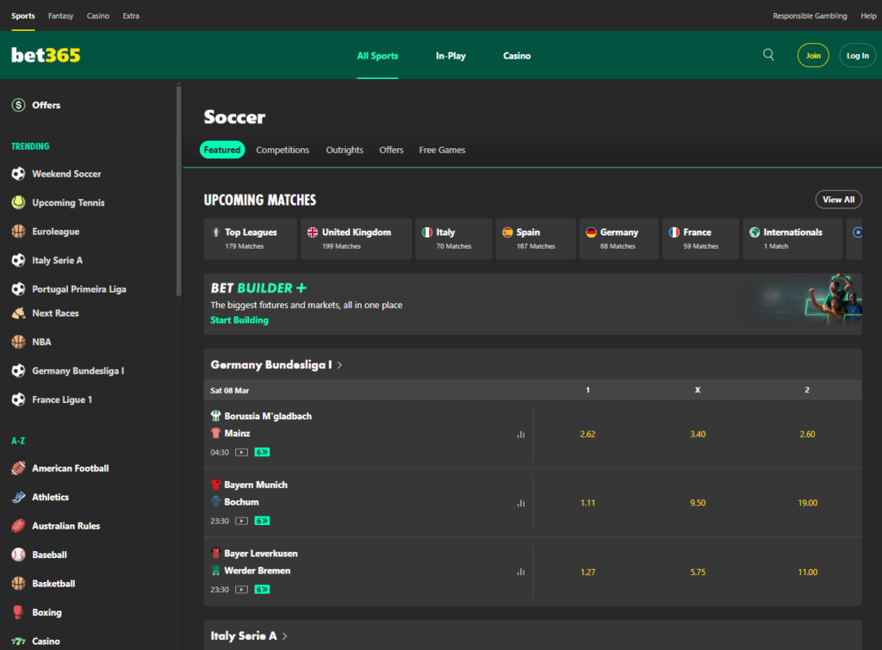Image resolution: width=882 pixels, height=650 pixels.
Task: Click the left sidebar scrollbar
Action: pyautogui.click(x=178, y=189)
